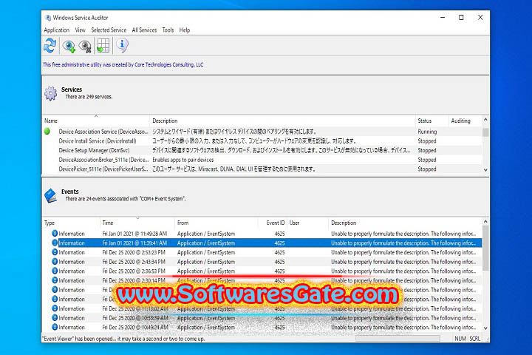Sort services by Name column header

click(95, 121)
